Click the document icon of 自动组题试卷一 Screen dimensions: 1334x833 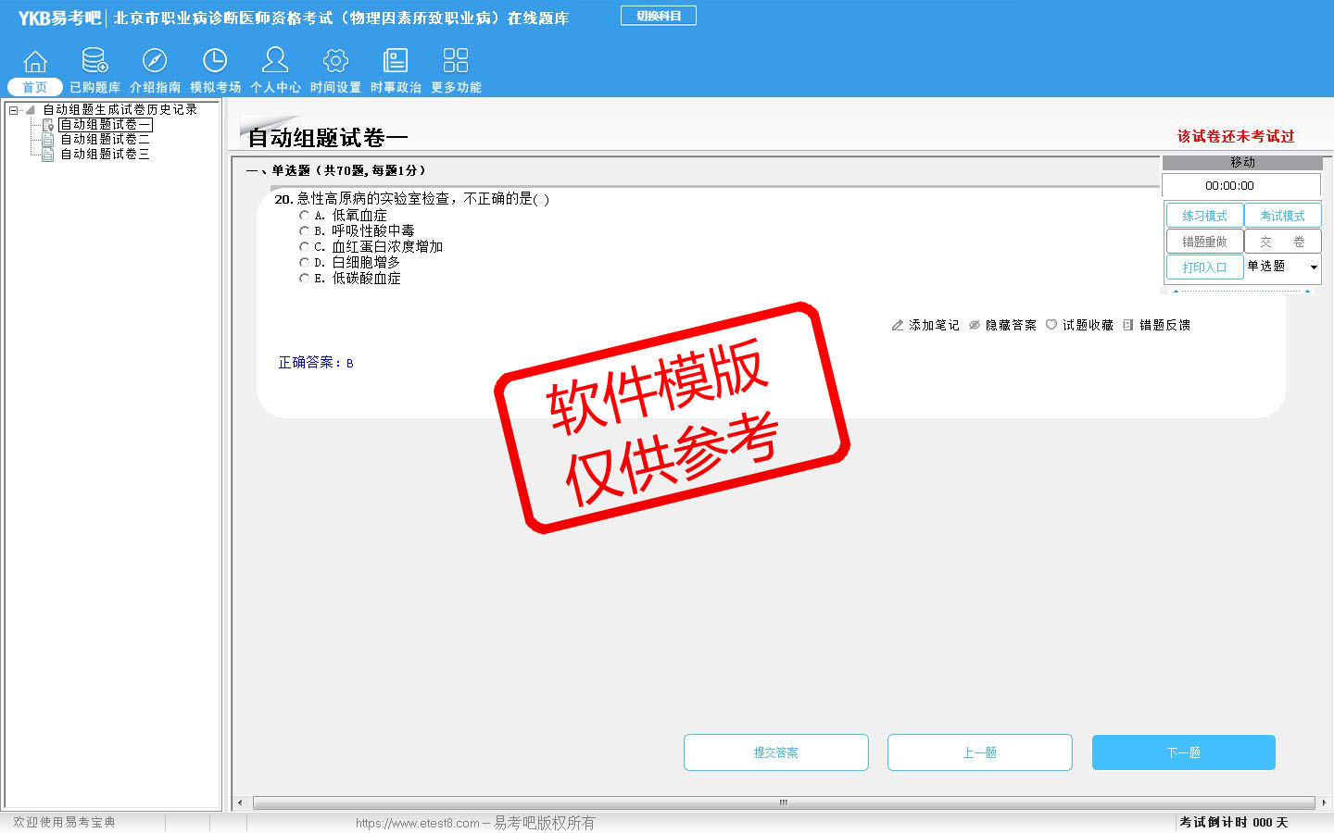point(47,124)
